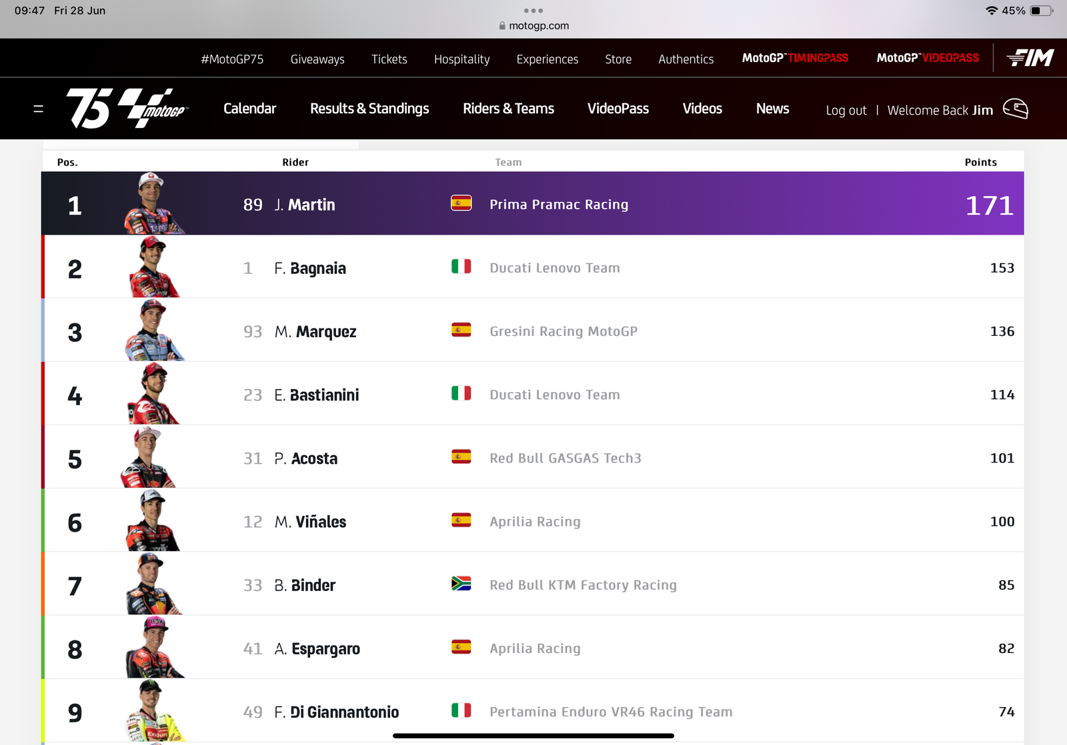1067x745 pixels.
Task: Tap the three-dot browser menu
Action: (x=533, y=11)
